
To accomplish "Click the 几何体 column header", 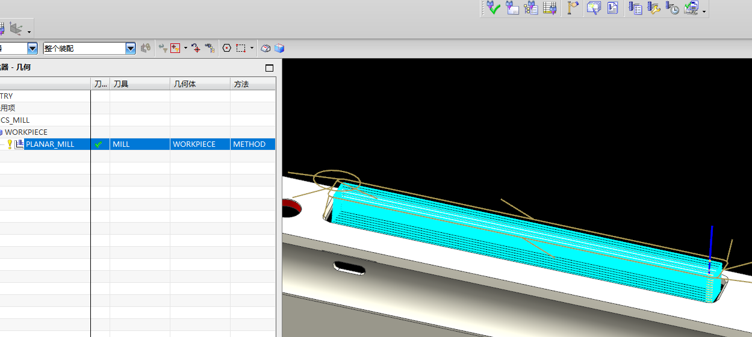I will 200,84.
